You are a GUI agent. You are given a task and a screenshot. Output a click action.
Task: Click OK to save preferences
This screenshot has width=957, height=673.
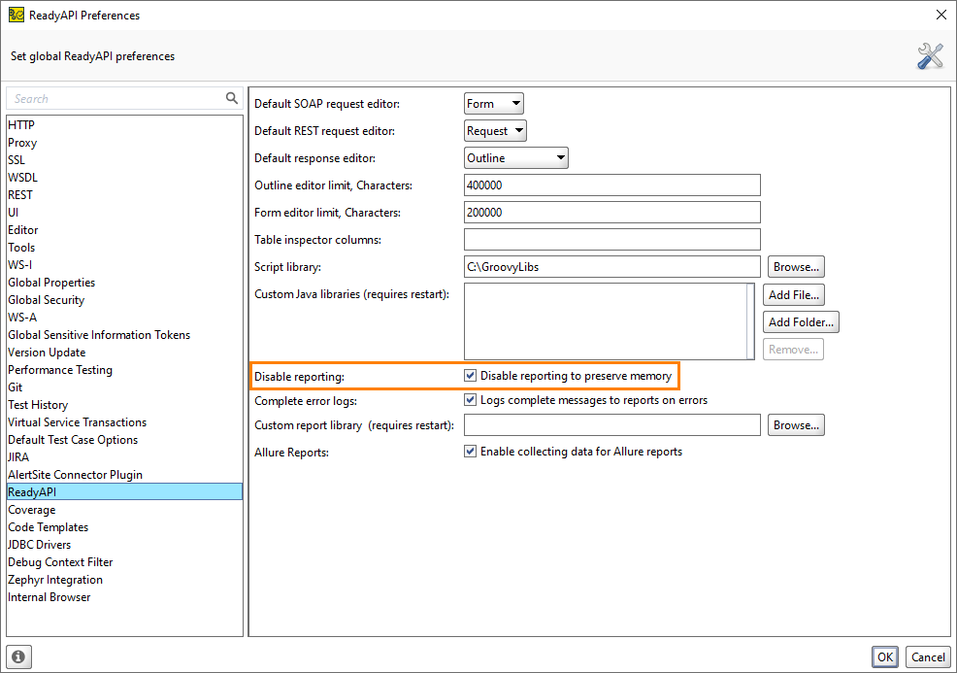pos(885,657)
